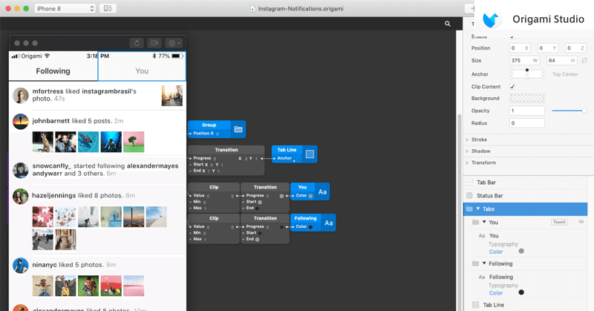Refresh the prototype preview
Viewport: 594px width, 311px height.
click(x=137, y=43)
